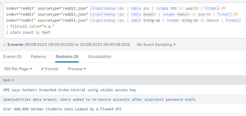Expand the 100 Per Page dropdown
Image resolution: width=246 pixels, height=116 pixels.
(x=18, y=69)
